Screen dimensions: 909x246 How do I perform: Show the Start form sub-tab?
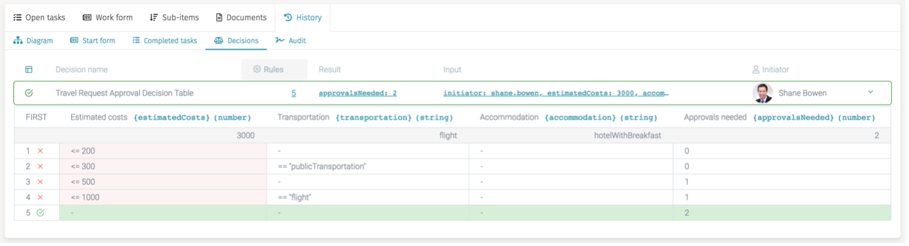[93, 41]
